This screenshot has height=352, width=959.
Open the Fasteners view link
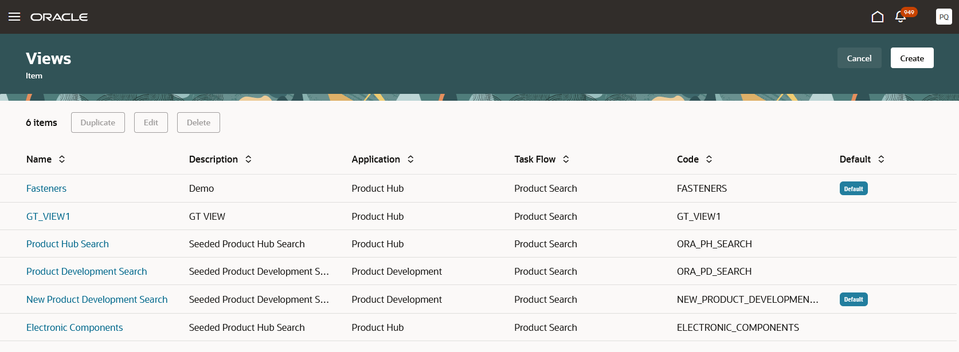[x=46, y=188]
